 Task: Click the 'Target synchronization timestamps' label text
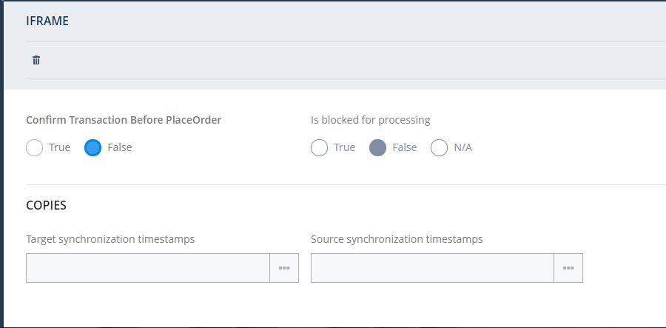110,239
